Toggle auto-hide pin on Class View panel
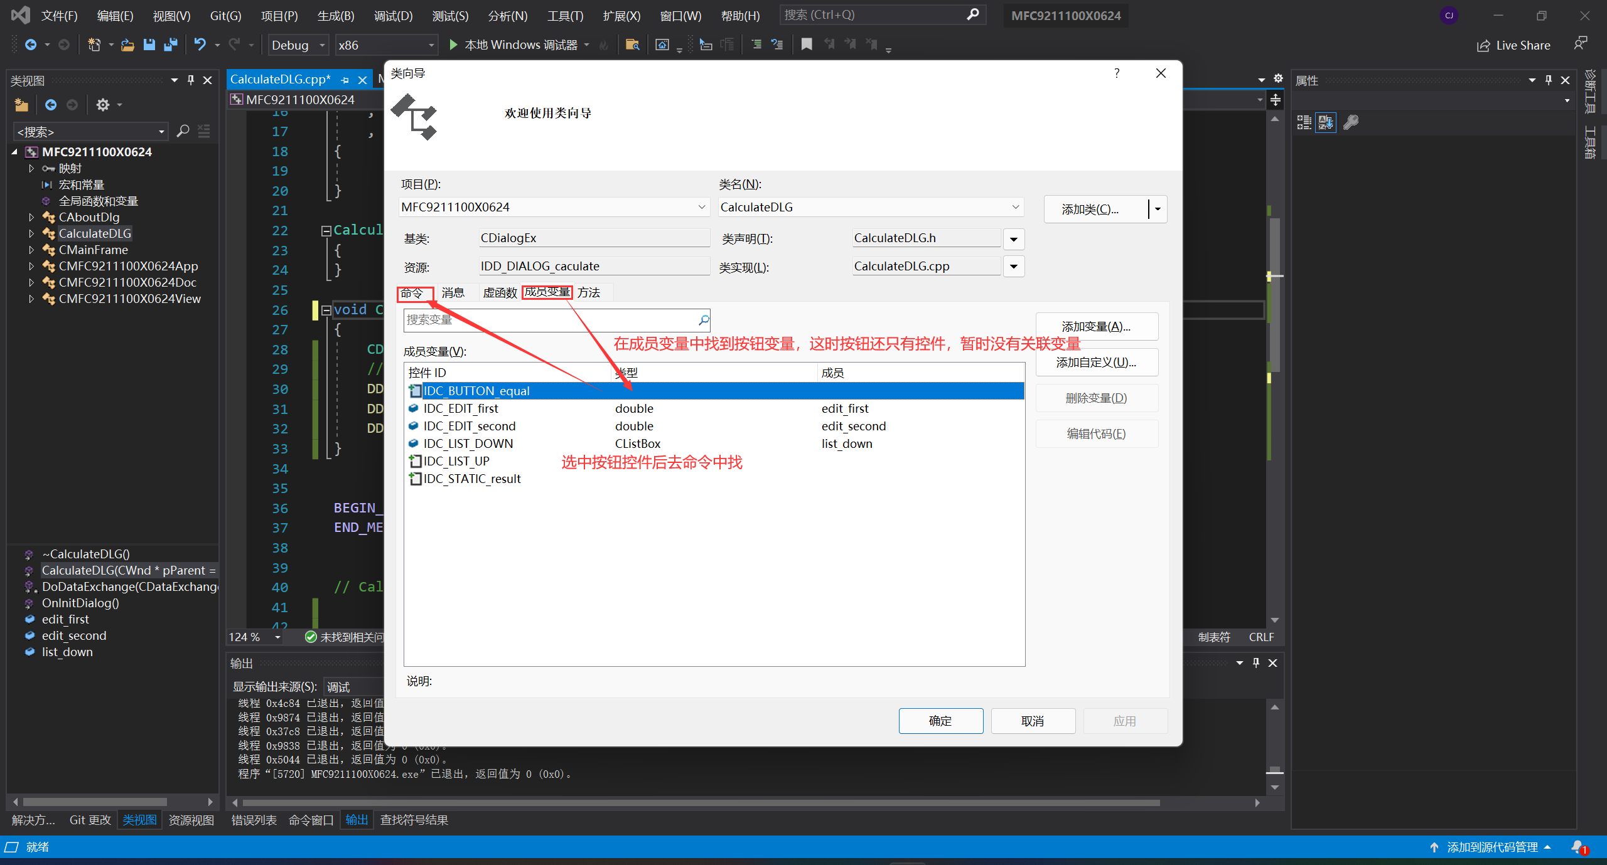Image resolution: width=1607 pixels, height=865 pixels. coord(191,80)
